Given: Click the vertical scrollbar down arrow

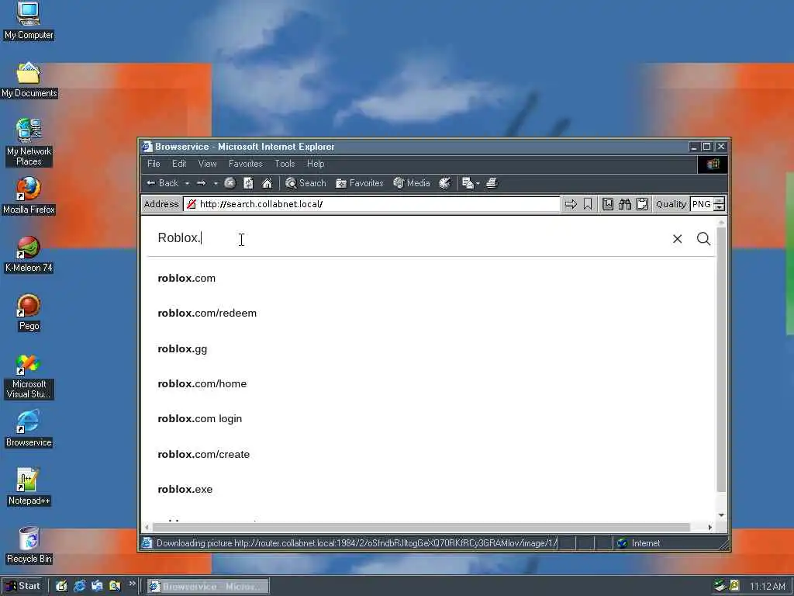Looking at the screenshot, I should pos(722,515).
